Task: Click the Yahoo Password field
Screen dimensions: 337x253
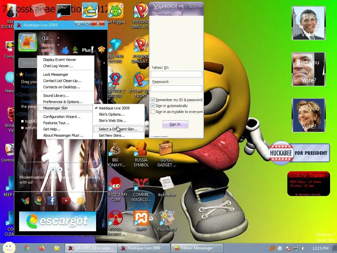Action: (x=176, y=88)
